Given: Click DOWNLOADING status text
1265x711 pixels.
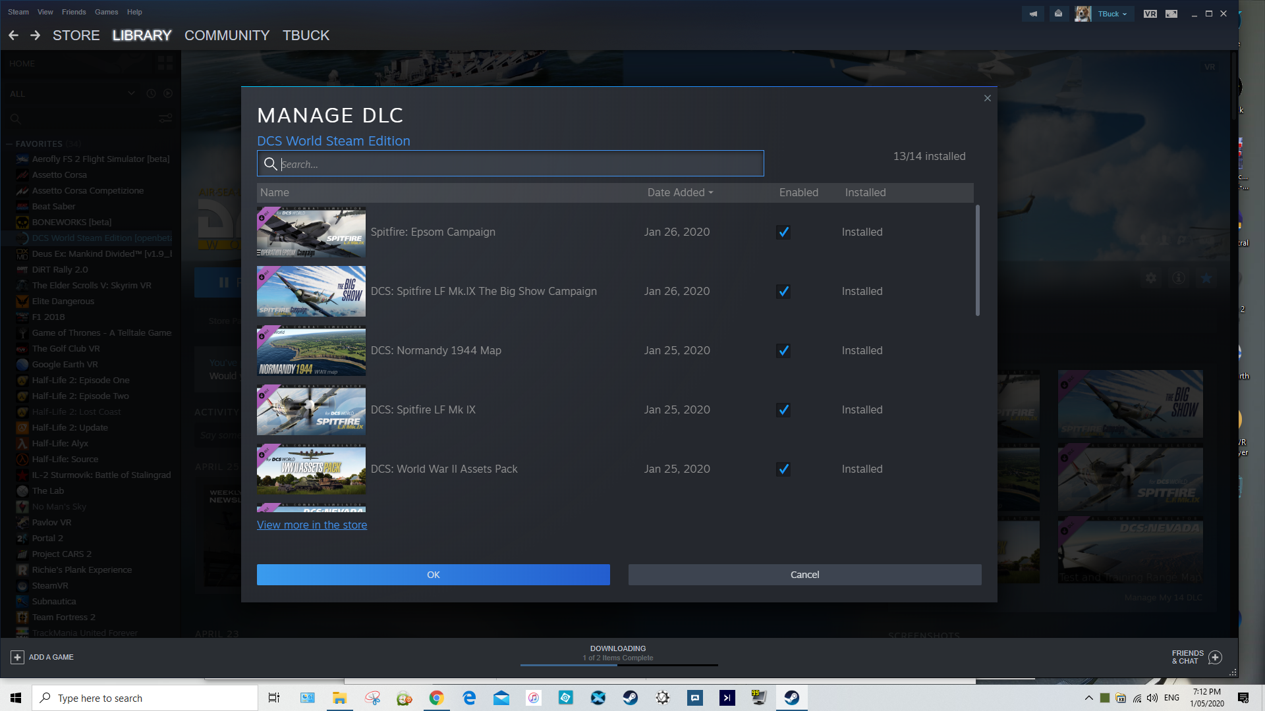Looking at the screenshot, I should click(x=618, y=648).
